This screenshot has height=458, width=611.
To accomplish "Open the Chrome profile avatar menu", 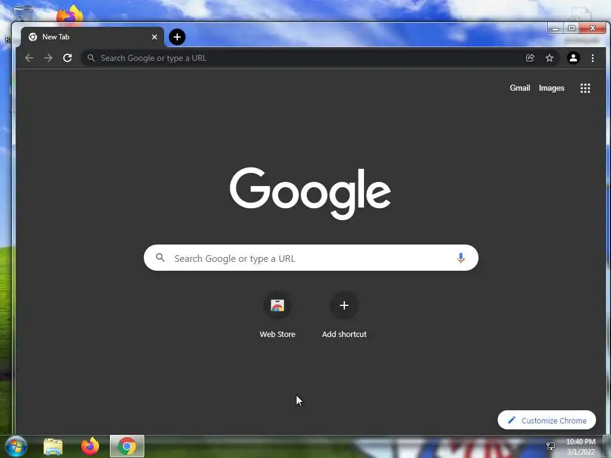I will 573,58.
